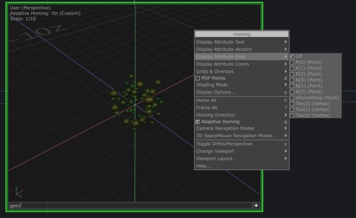This screenshot has height=218, width=356.
Task: Open the Shading Mode submenu
Action: 240,85
